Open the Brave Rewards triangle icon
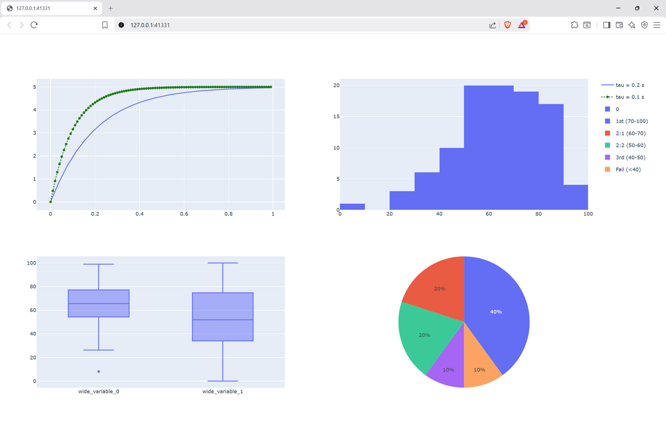666x424 pixels. (x=522, y=25)
